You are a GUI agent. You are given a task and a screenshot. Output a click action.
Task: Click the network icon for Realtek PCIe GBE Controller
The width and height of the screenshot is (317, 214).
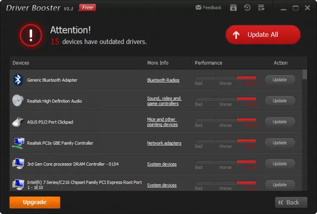pyautogui.click(x=18, y=143)
